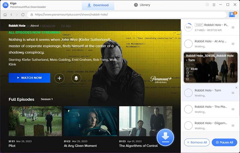Open The Algorithms of Control thumbnail
240x153 pixels.
[145, 121]
